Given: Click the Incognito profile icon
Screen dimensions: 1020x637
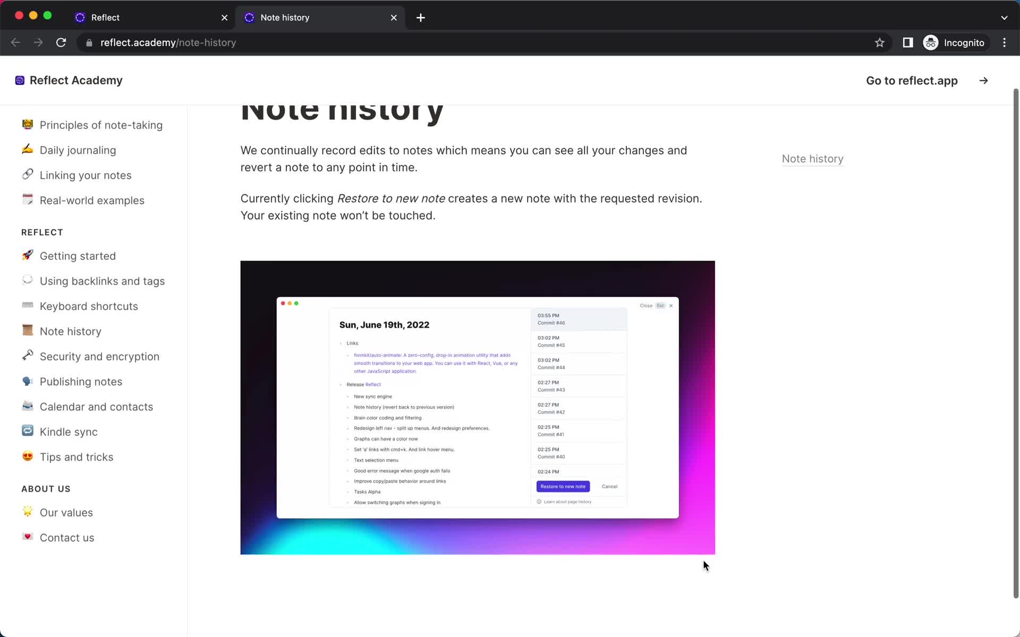Looking at the screenshot, I should pos(930,42).
